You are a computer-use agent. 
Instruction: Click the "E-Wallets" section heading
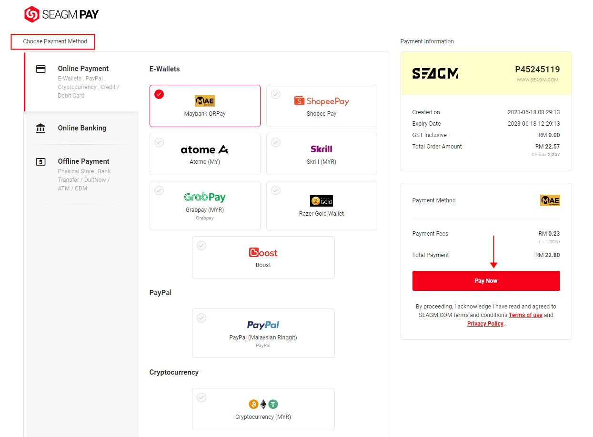coord(165,69)
